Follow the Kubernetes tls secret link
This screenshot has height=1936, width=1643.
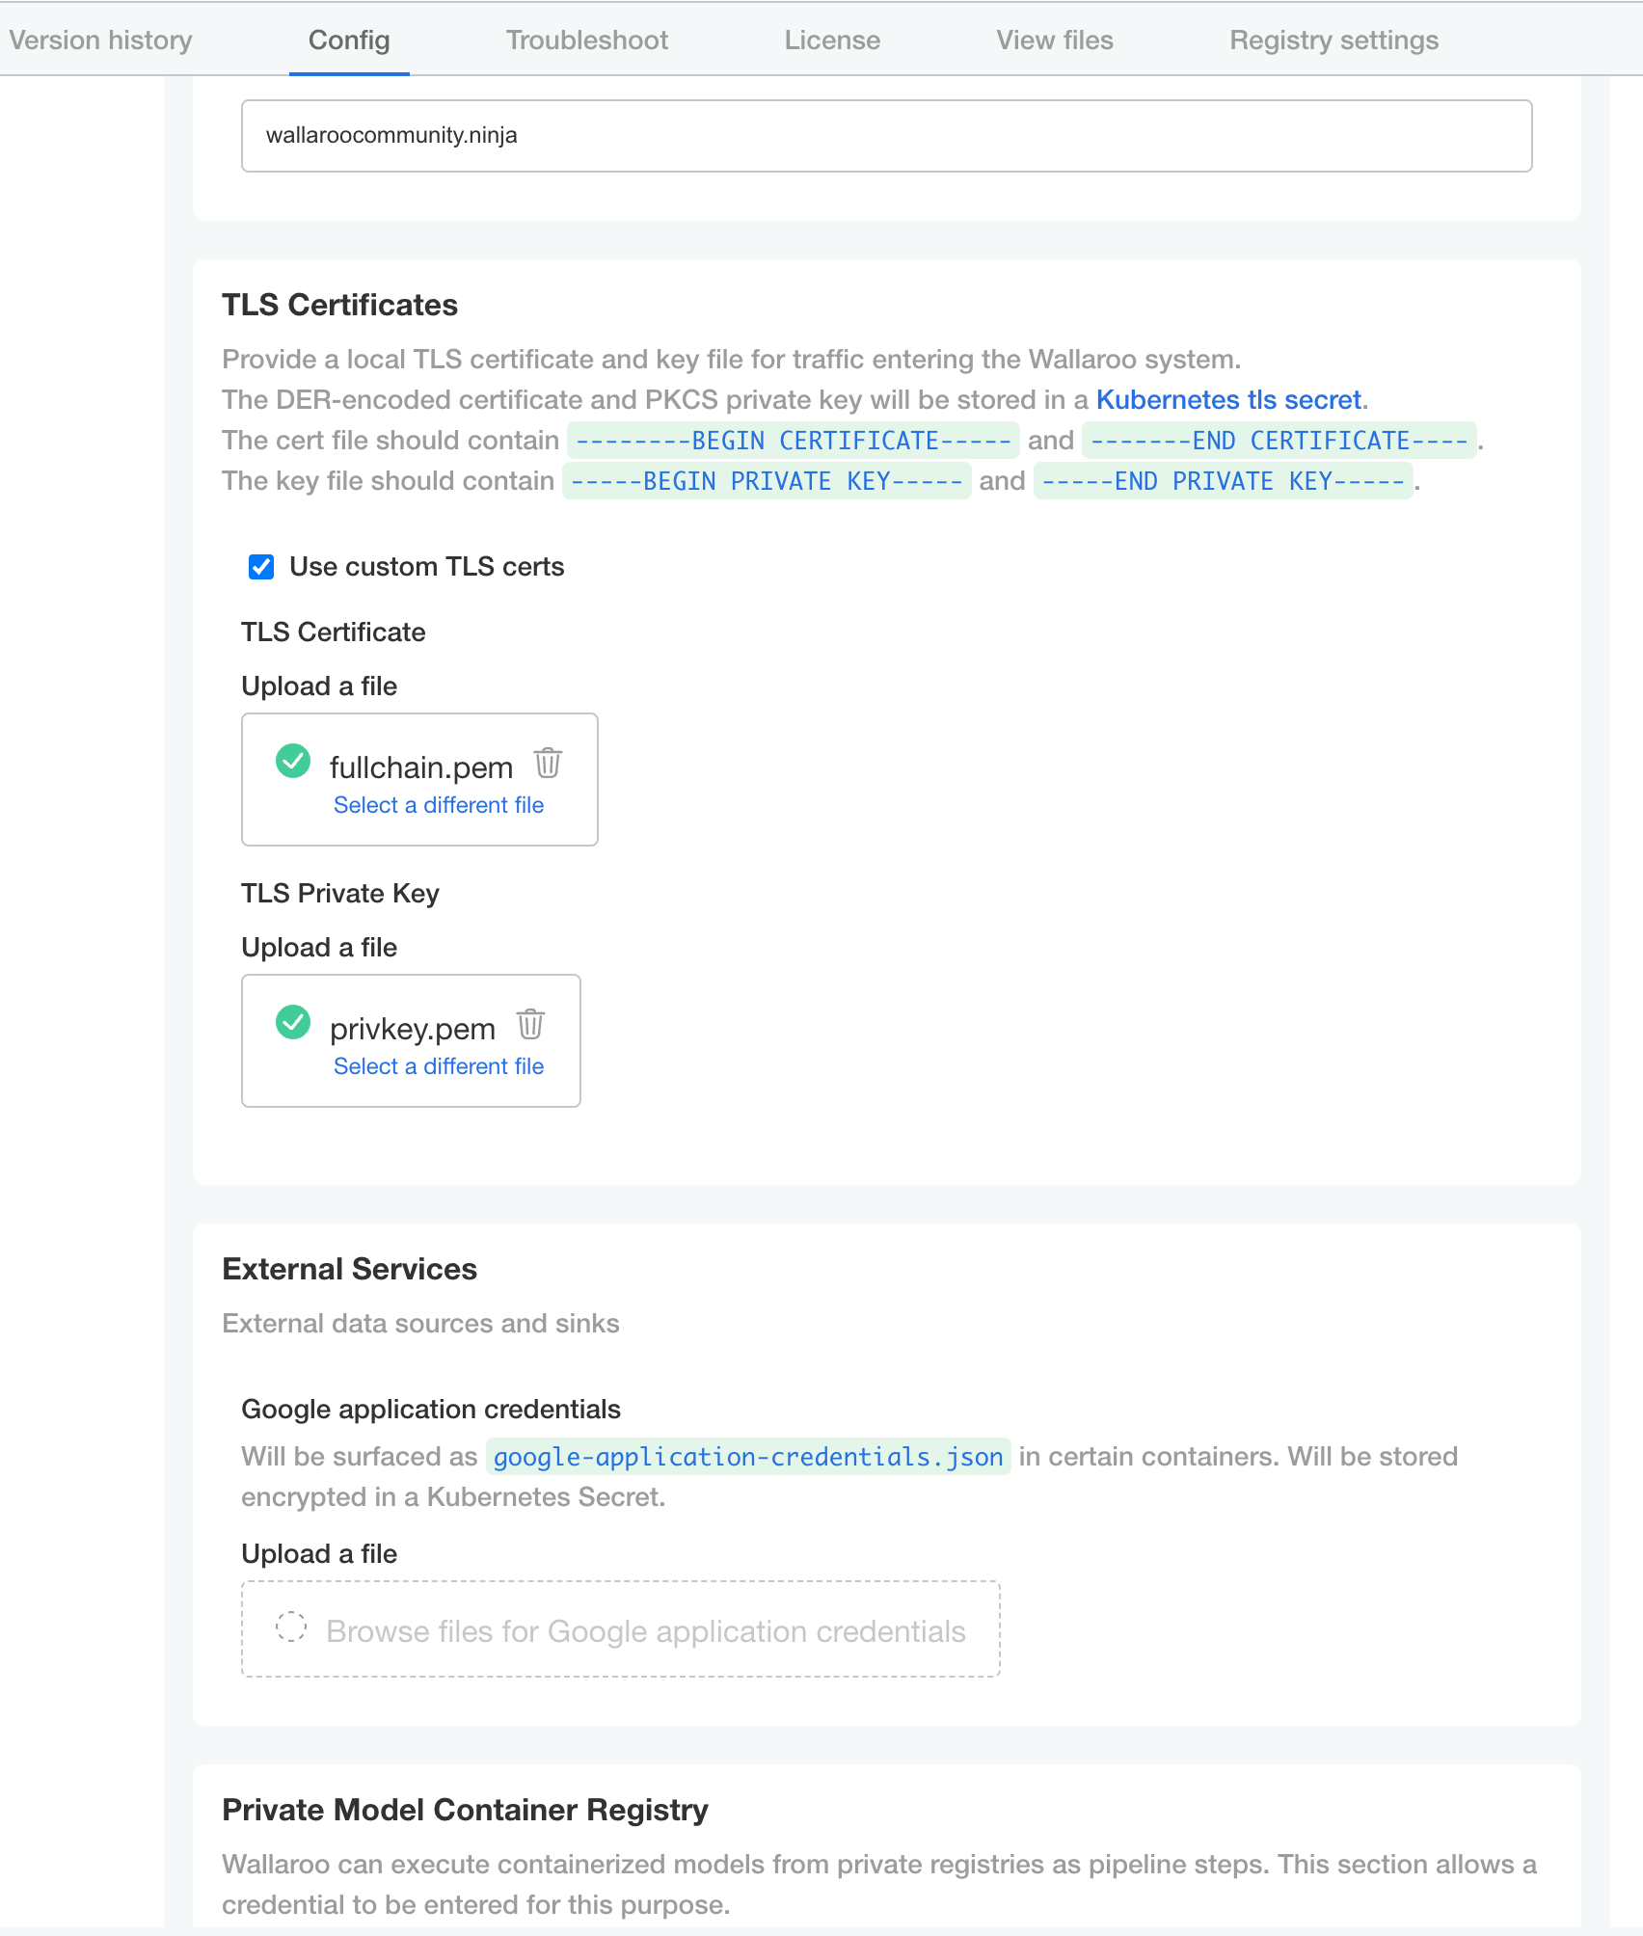pyautogui.click(x=1228, y=400)
